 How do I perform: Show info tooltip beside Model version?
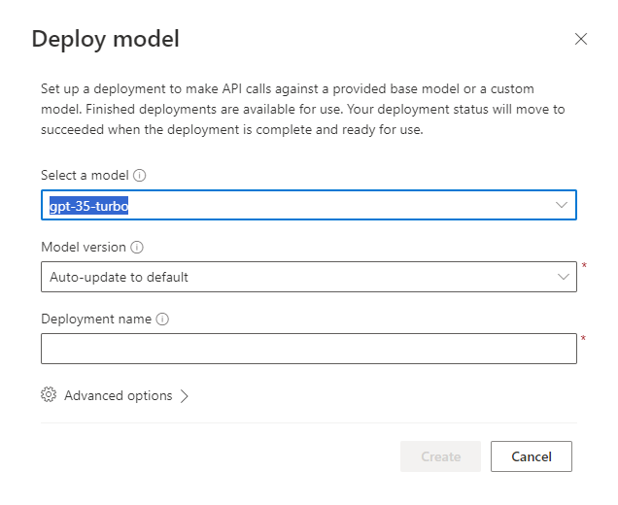point(137,248)
